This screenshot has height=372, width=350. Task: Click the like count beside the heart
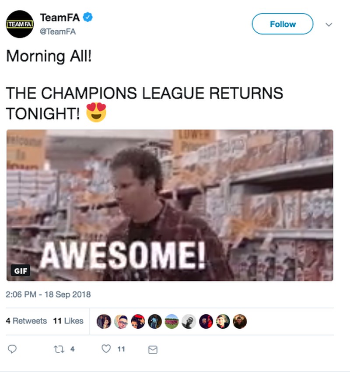tap(121, 349)
